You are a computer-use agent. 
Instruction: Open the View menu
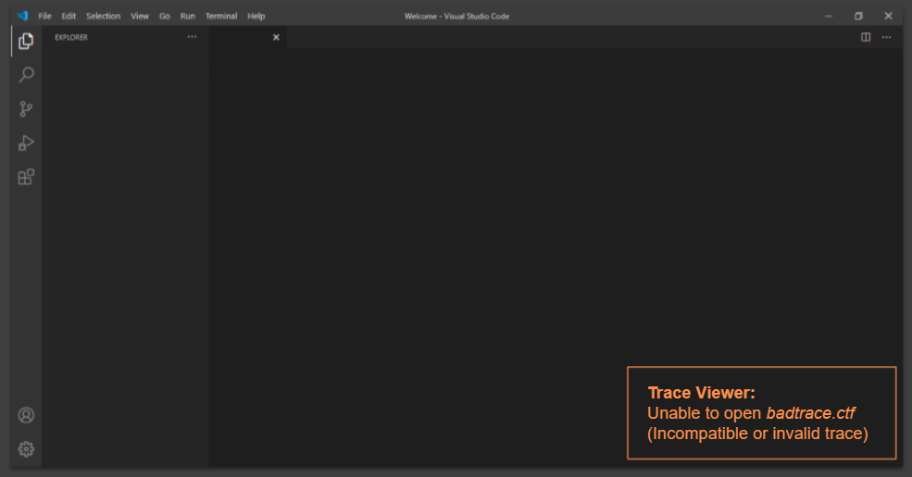click(140, 17)
